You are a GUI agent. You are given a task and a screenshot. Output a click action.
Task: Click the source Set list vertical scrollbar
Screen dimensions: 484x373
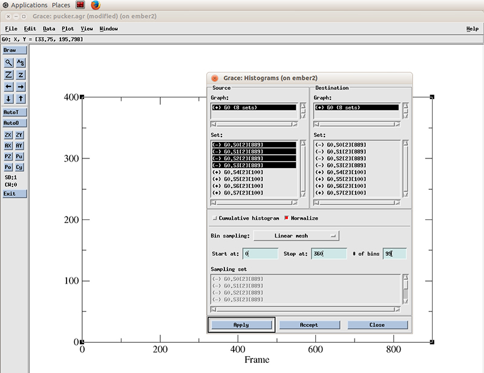pyautogui.click(x=303, y=168)
